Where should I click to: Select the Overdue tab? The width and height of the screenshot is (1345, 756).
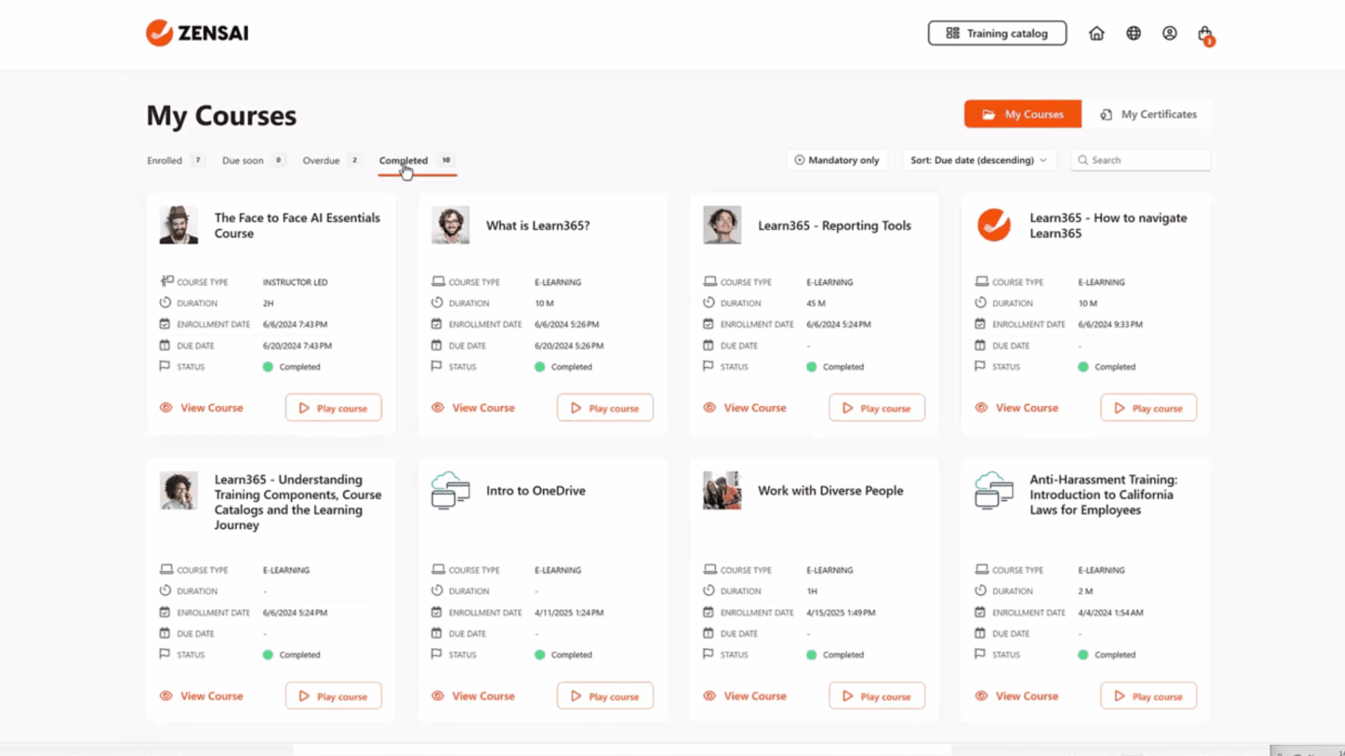[331, 160]
